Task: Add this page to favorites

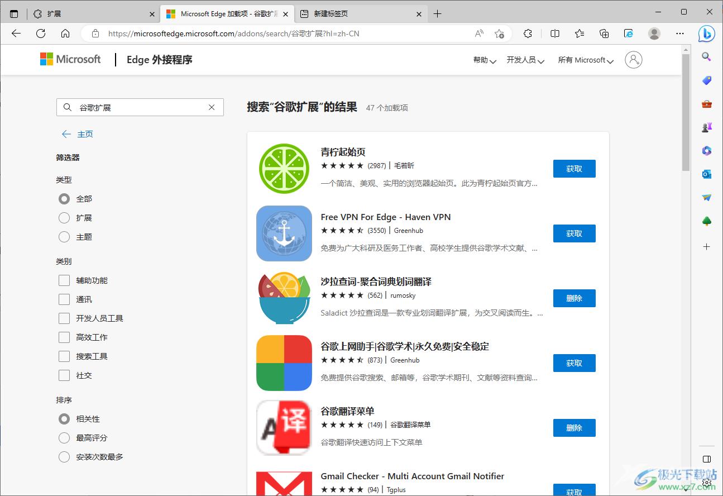Action: 499,34
